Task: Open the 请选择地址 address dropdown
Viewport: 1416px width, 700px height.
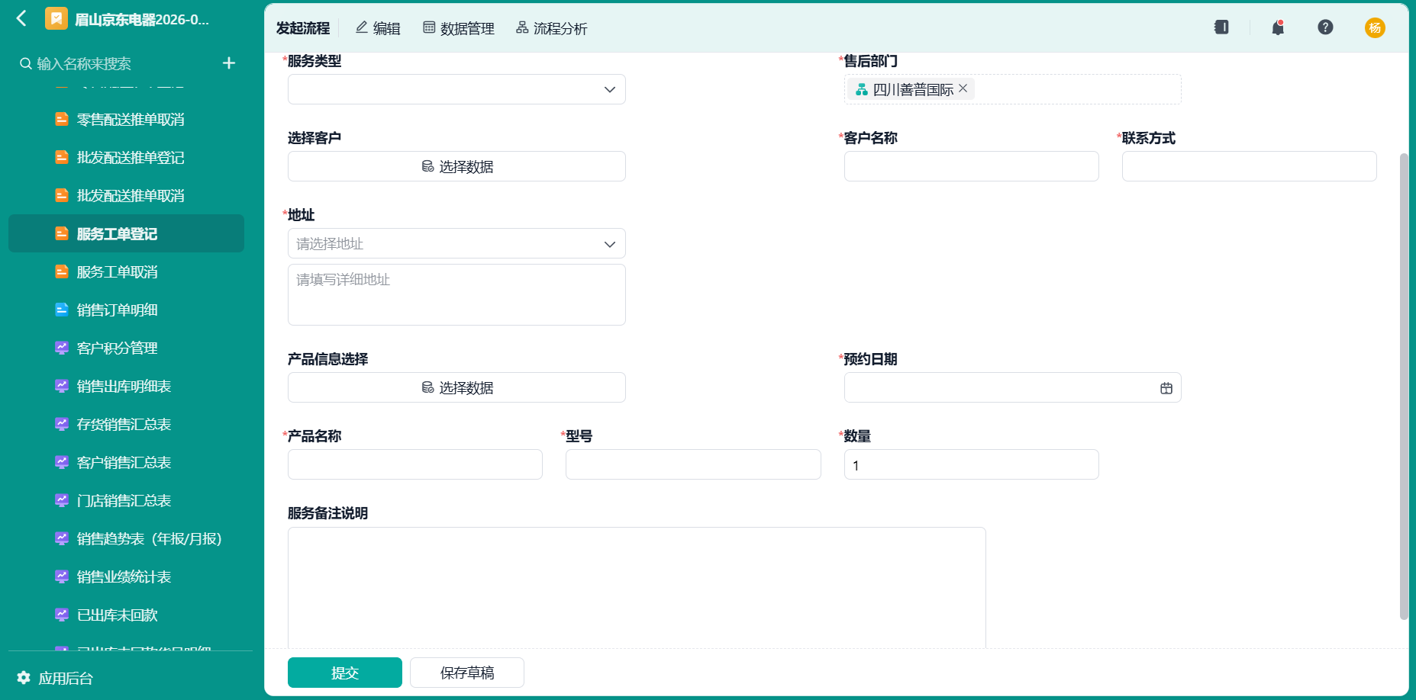Action: [456, 243]
